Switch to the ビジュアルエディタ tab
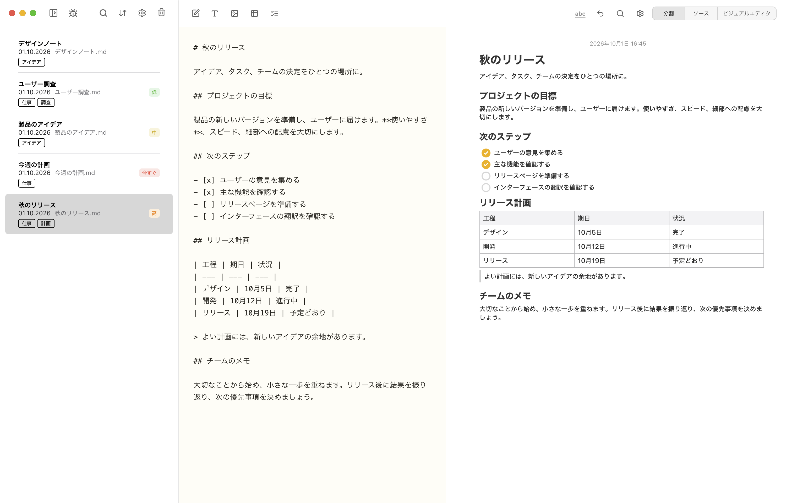Viewport: 786px width, 503px height. [746, 13]
